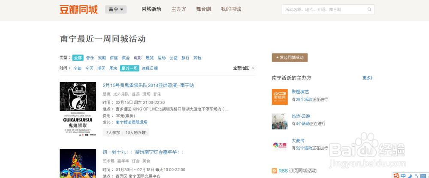Open the 聚橙演艺 organizer link
Image resolution: width=429 pixels, height=178 pixels.
click(x=300, y=92)
